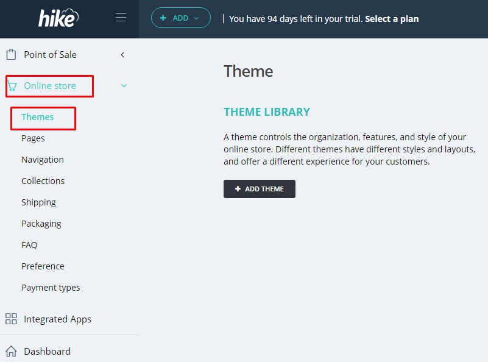
Task: Select Payment types in sidebar
Action: tap(51, 288)
